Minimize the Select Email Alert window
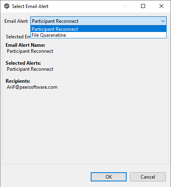The height and width of the screenshot is (187, 171). click(x=125, y=6)
